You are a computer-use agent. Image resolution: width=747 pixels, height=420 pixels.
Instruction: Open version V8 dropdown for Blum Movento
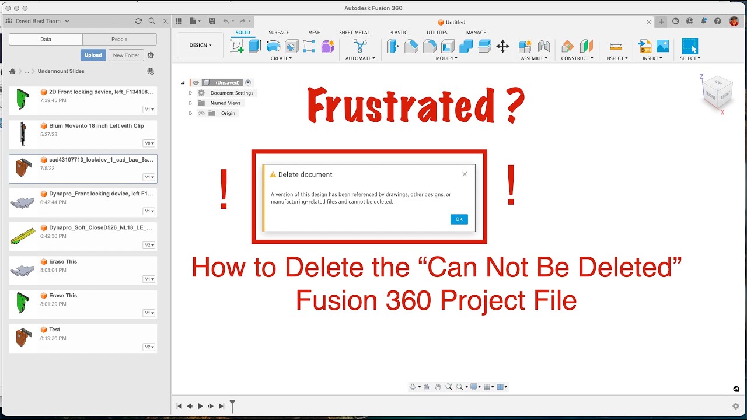[149, 143]
